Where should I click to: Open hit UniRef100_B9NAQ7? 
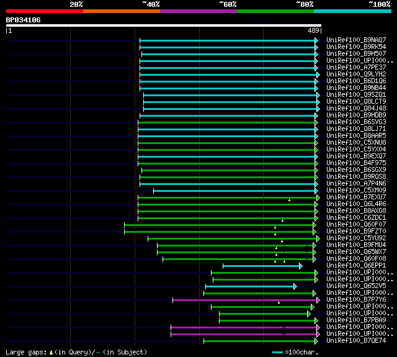356,40
